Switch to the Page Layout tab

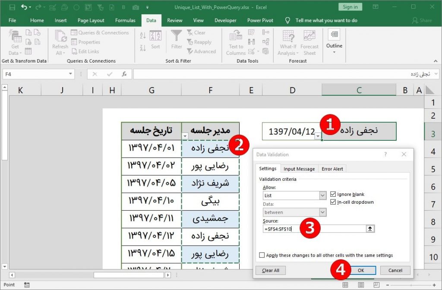91,20
